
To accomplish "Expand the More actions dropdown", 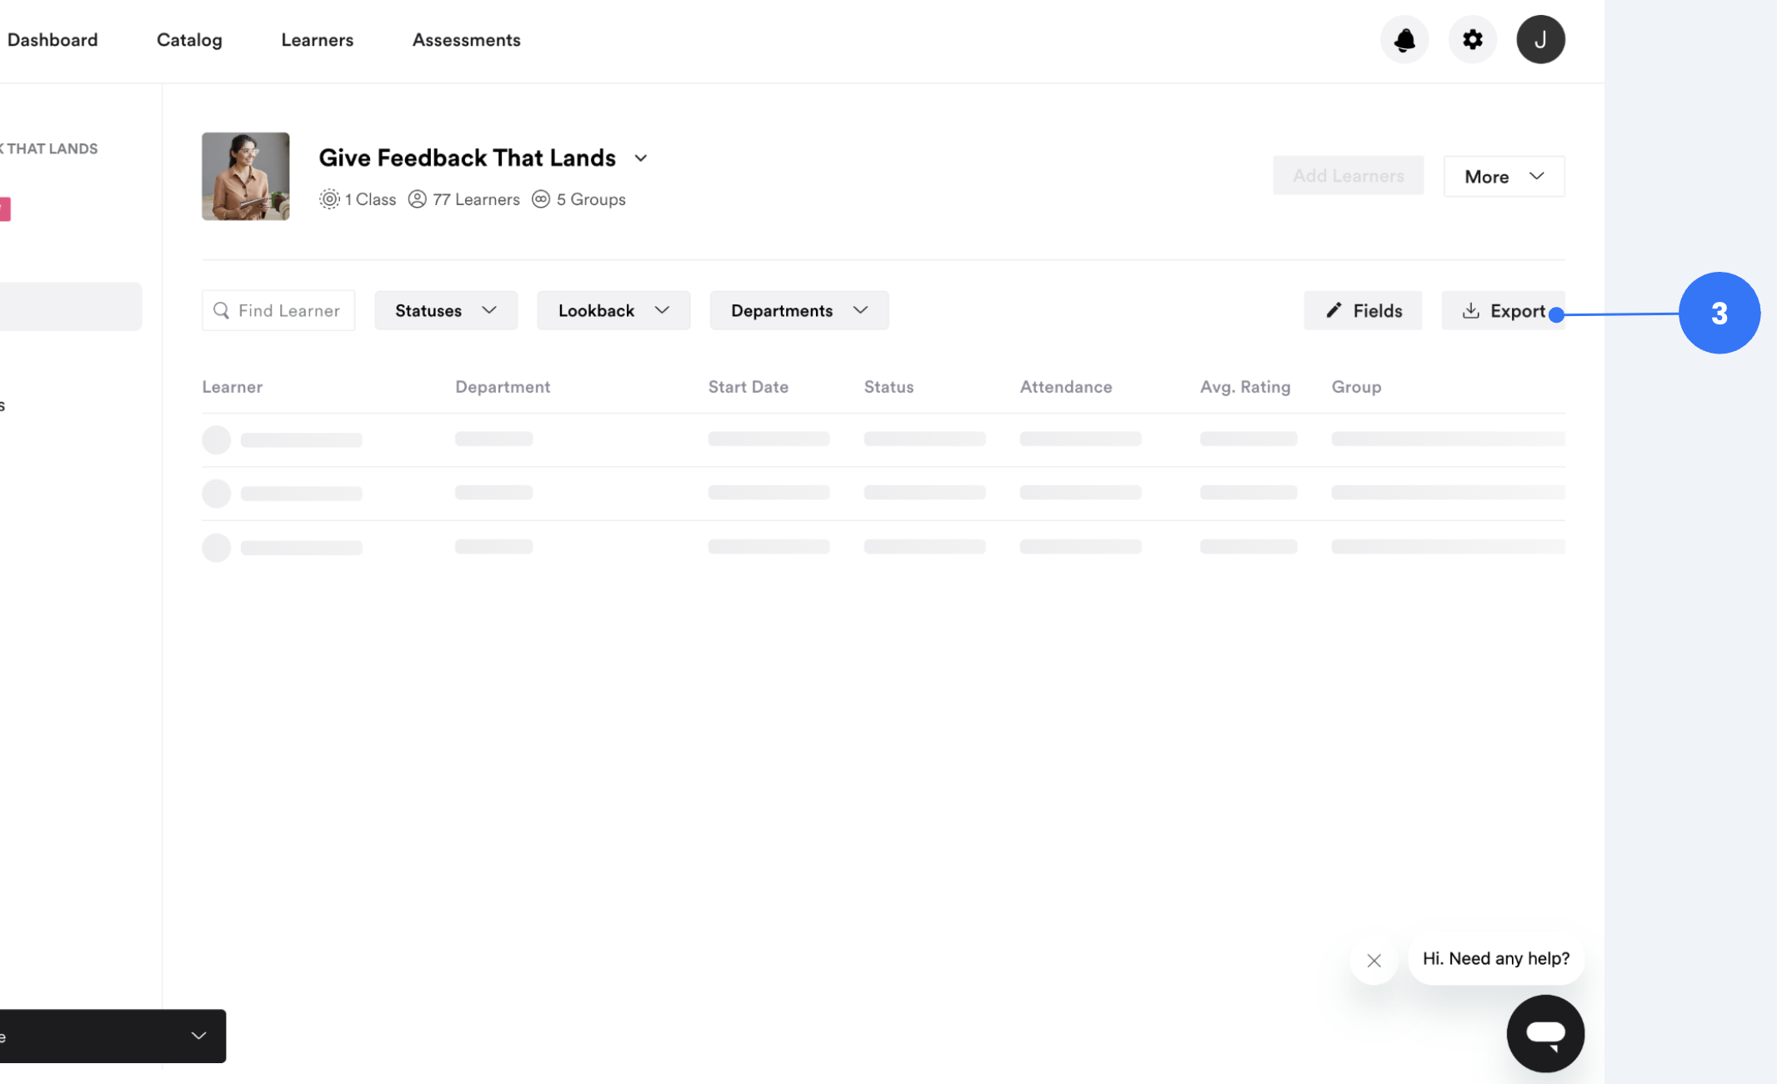I will point(1503,176).
